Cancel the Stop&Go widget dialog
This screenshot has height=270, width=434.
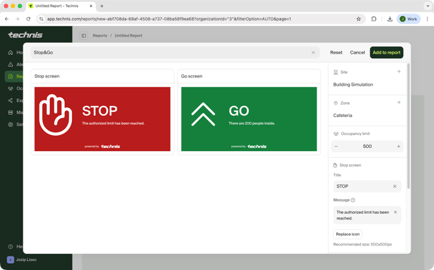[x=358, y=52]
